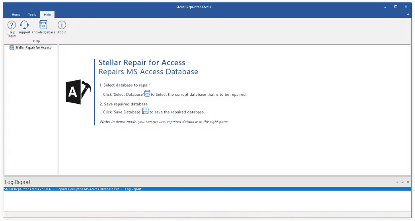Open the Knowledgebase icon
This screenshot has height=221, width=415.
43,25
